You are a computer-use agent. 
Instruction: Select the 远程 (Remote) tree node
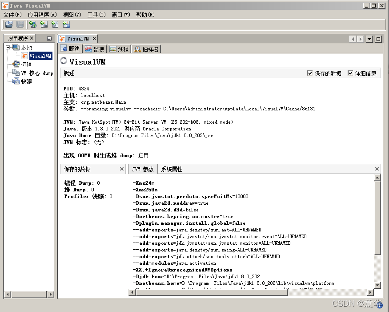[26, 65]
